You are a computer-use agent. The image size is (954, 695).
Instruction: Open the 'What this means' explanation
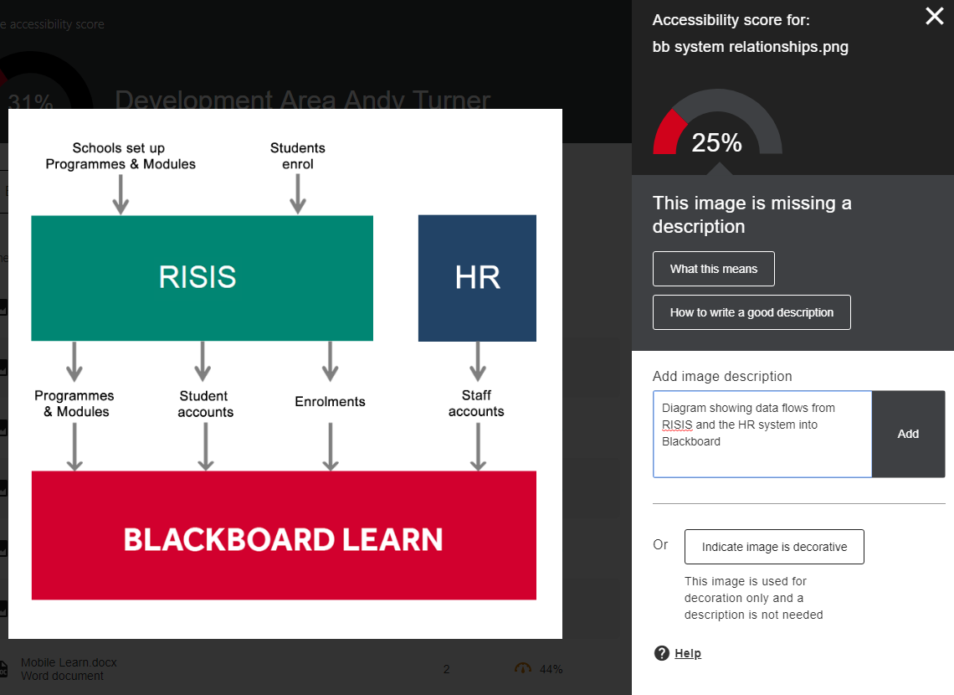[x=713, y=269]
